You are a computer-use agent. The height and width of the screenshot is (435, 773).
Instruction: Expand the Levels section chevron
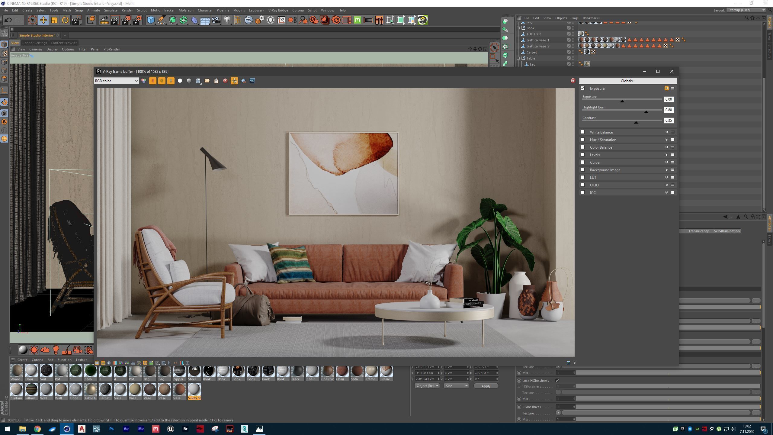click(666, 155)
